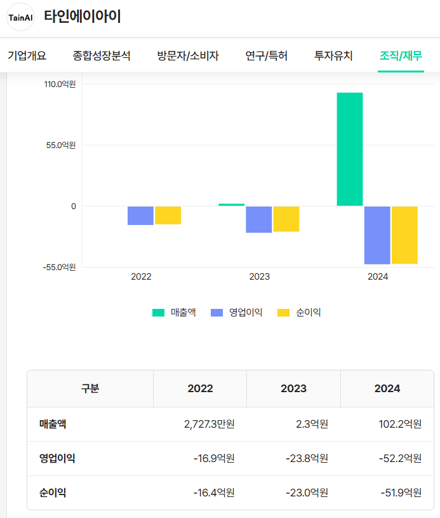The image size is (440, 518).
Task: Open the 투자유치 tab
Action: coord(333,56)
